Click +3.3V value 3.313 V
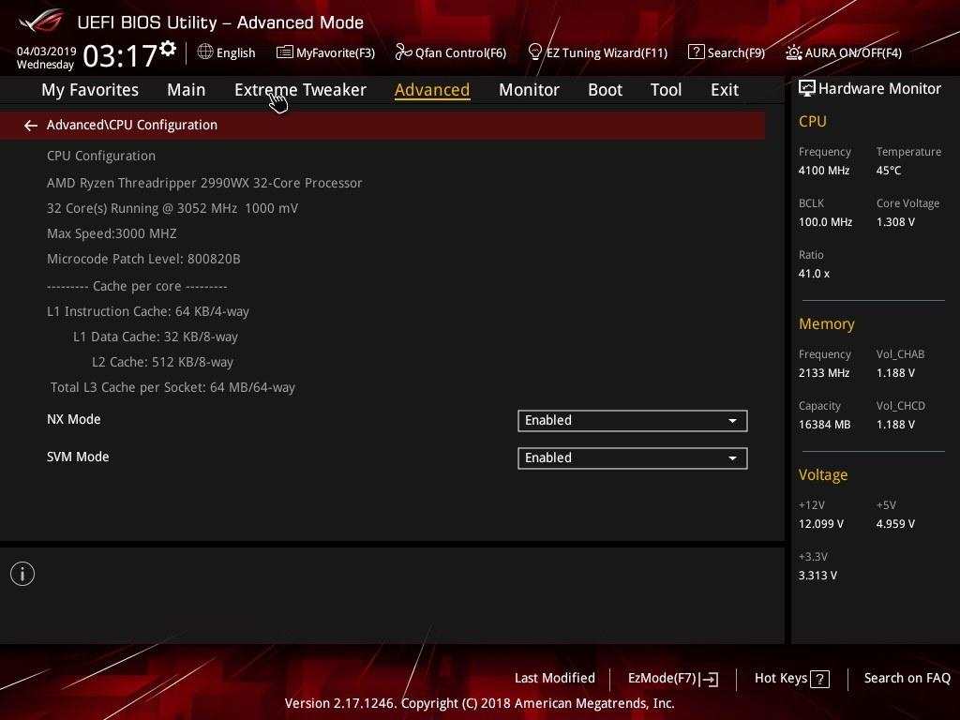This screenshot has height=720, width=960. click(817, 576)
